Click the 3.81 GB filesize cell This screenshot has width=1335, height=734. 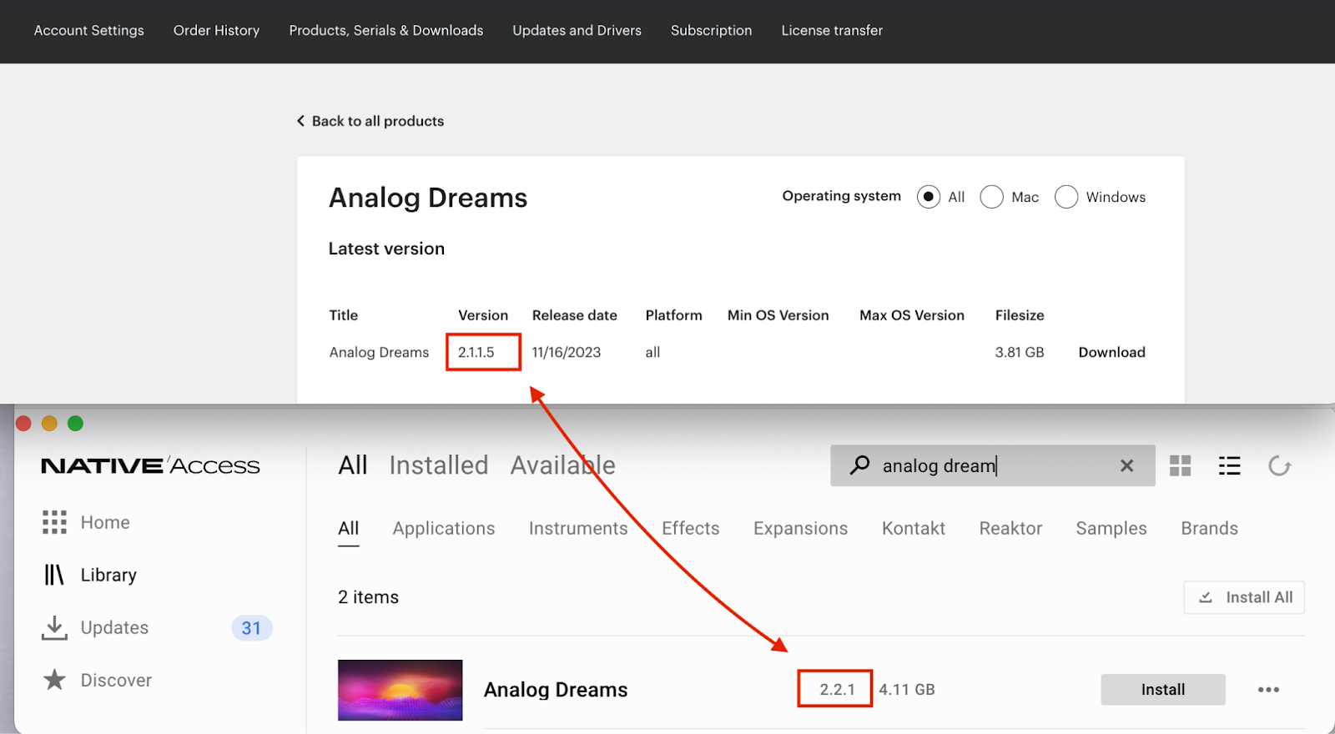[1020, 352]
